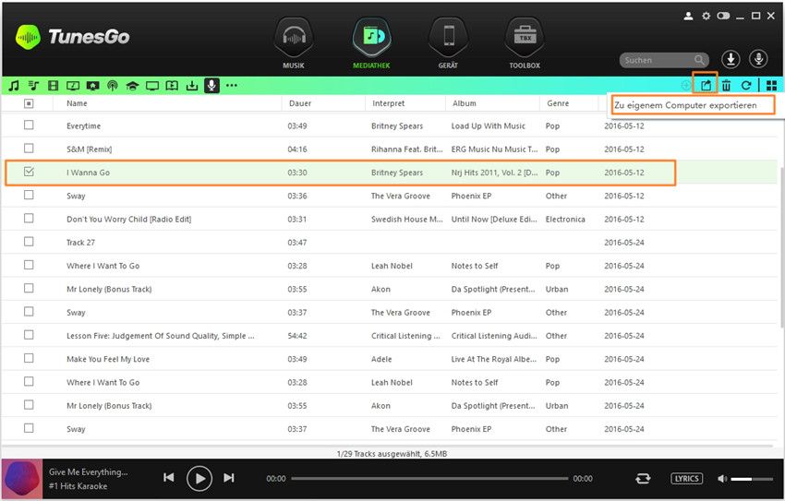Click the round record microphone button
The image size is (785, 501).
758,59
